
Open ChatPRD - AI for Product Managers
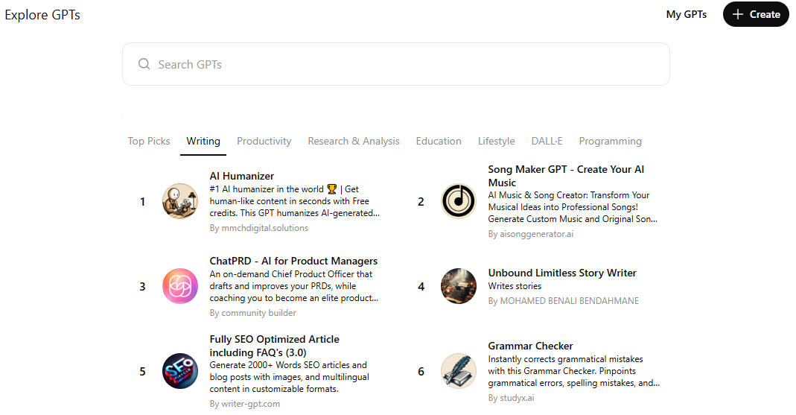point(293,261)
